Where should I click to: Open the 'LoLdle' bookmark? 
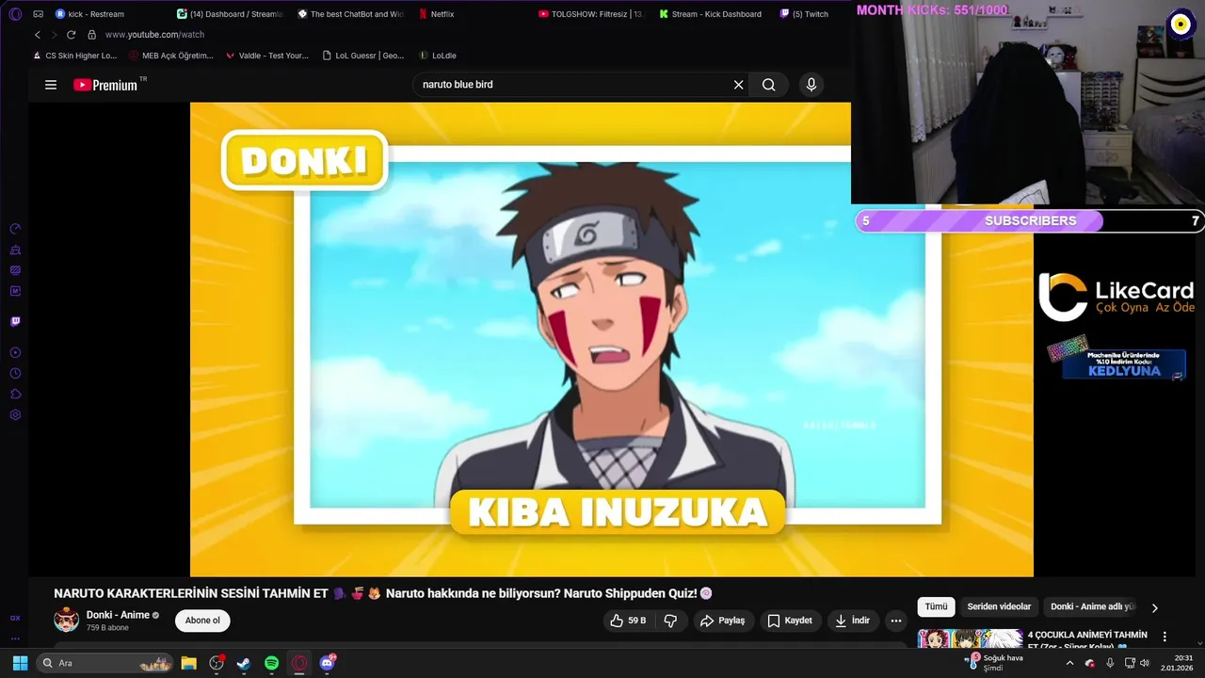pyautogui.click(x=438, y=56)
